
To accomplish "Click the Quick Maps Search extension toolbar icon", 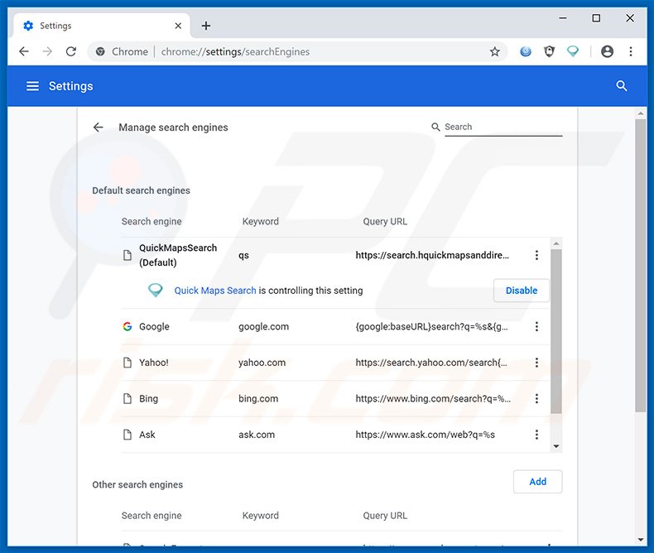I will (x=573, y=51).
